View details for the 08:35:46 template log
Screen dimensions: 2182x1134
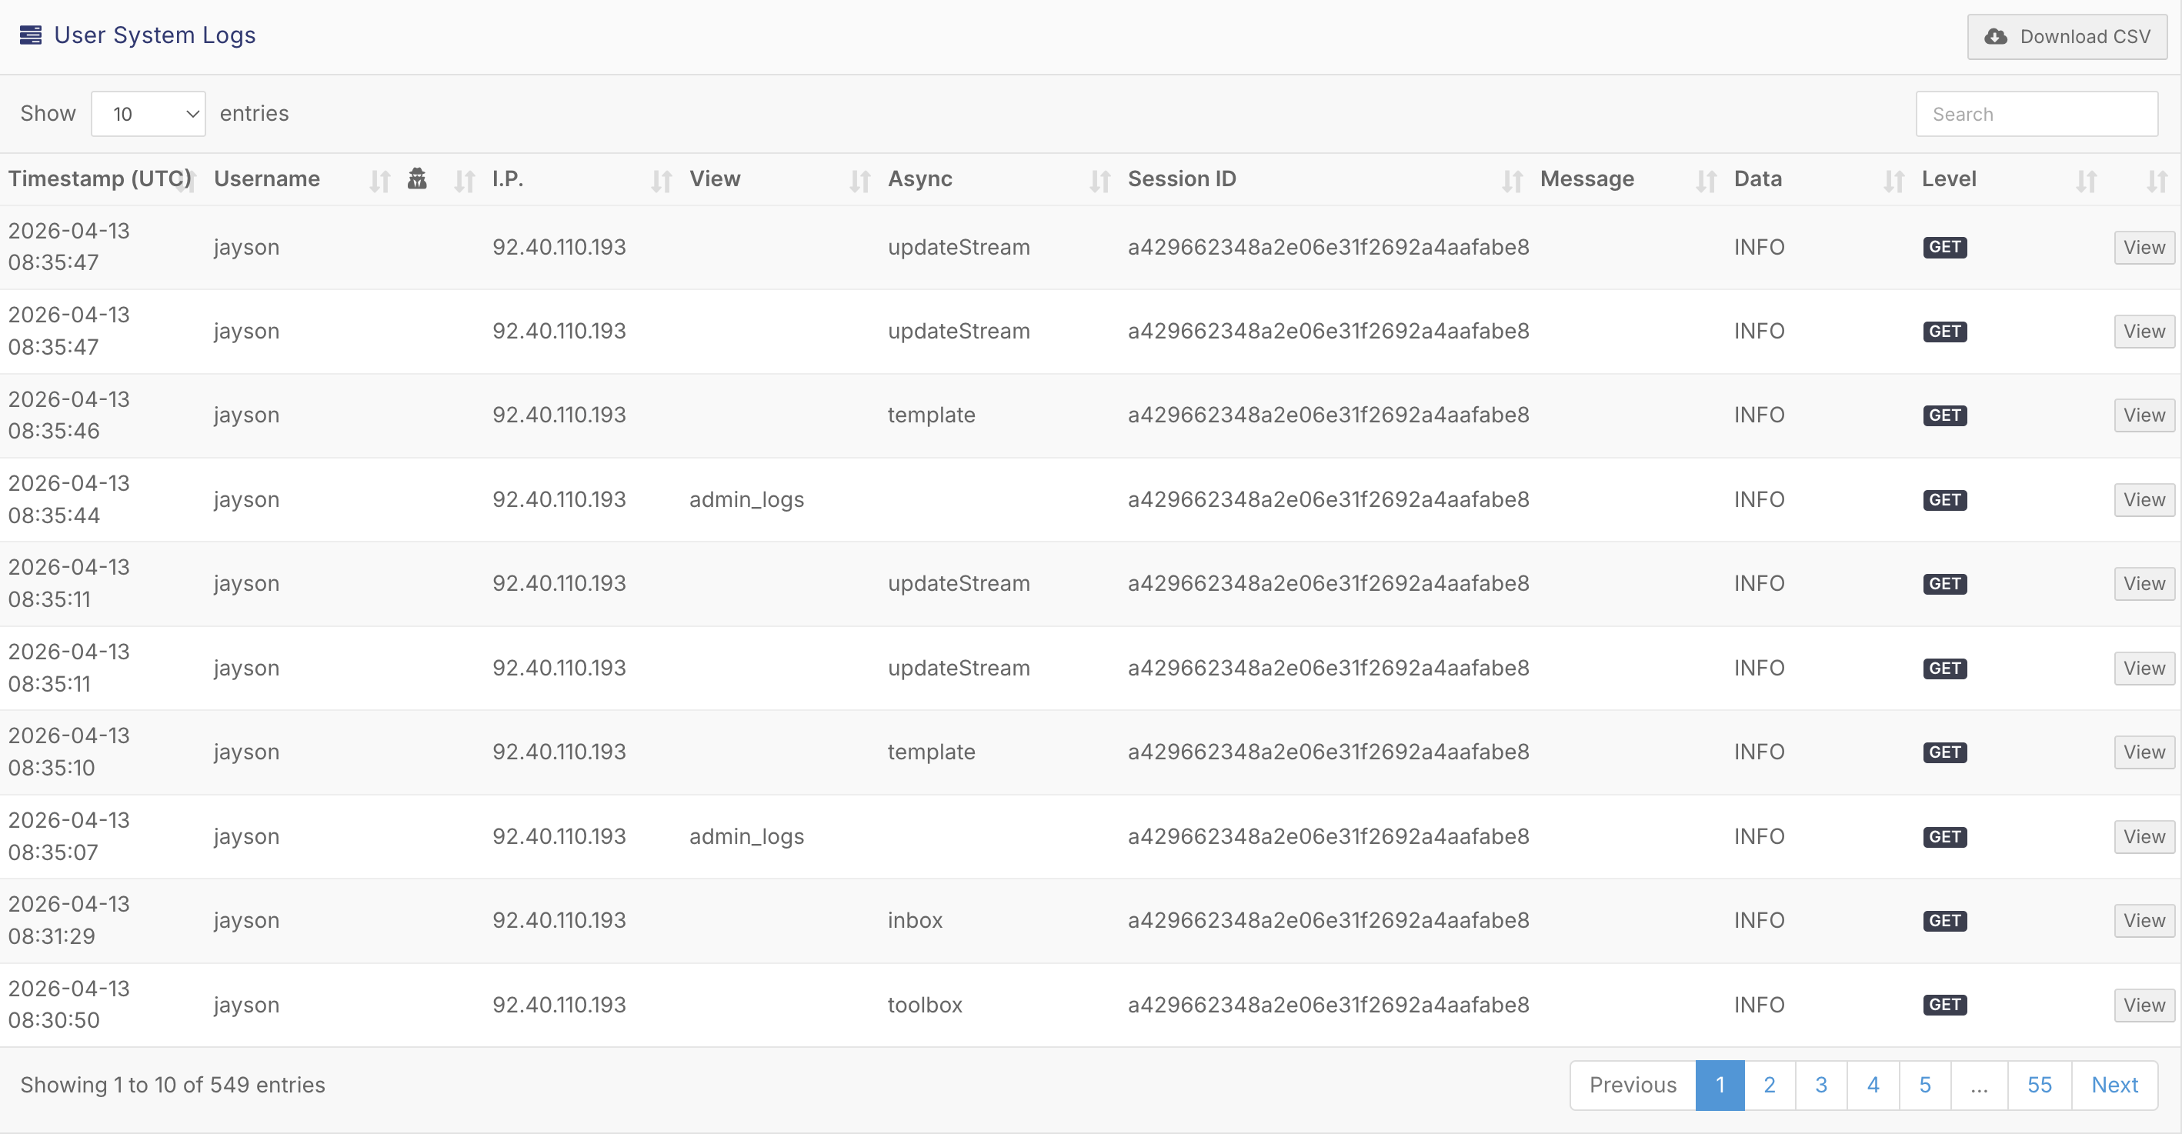pos(2144,415)
